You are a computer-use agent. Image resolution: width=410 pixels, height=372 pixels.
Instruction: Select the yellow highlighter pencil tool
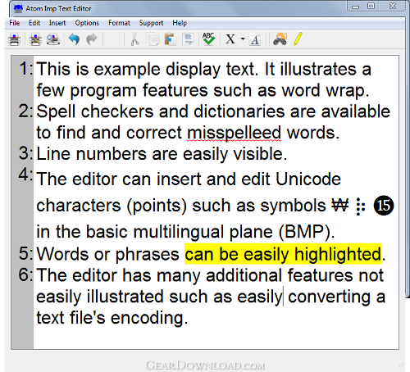tap(298, 39)
